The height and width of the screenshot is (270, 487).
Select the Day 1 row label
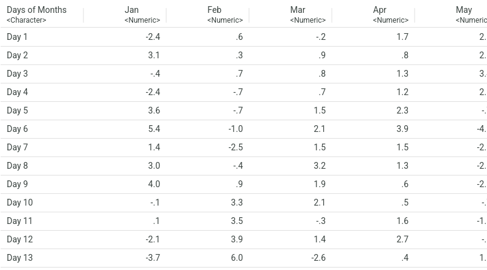17,37
